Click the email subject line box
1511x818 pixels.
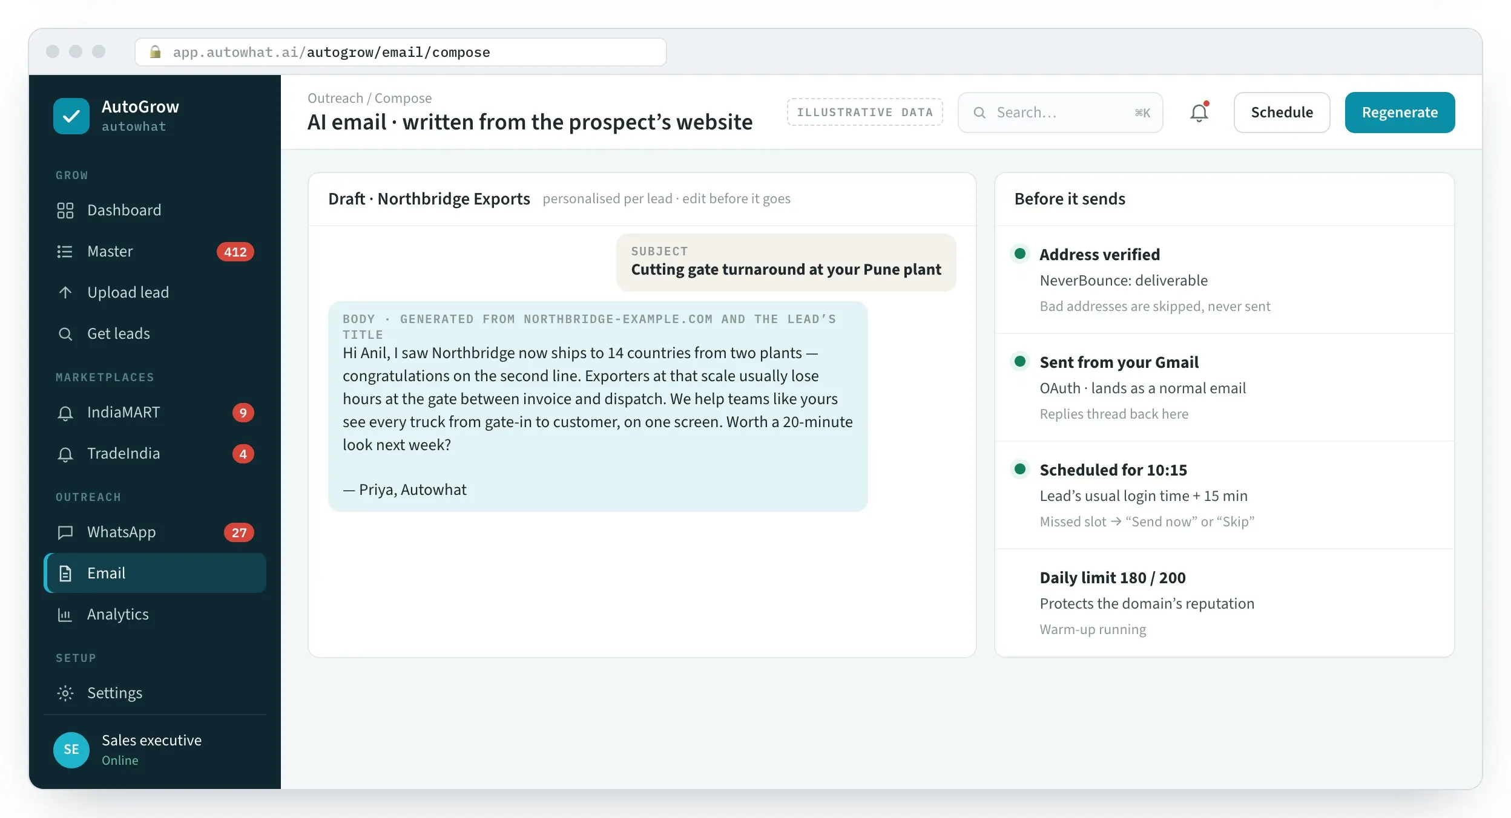coord(786,262)
